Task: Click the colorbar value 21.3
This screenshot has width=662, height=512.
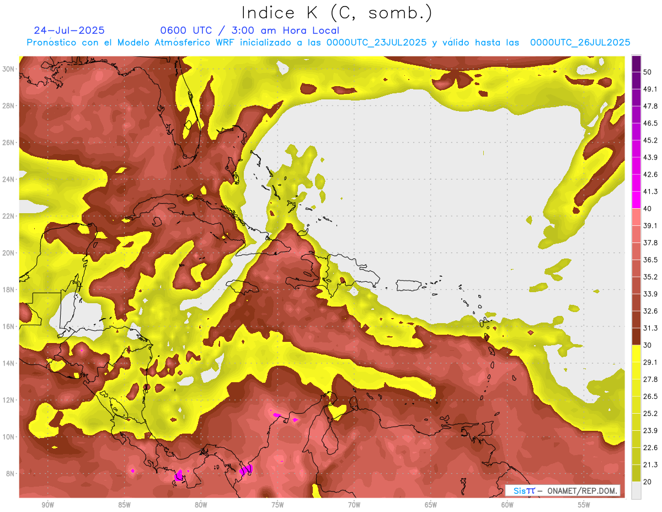Action: point(650,465)
